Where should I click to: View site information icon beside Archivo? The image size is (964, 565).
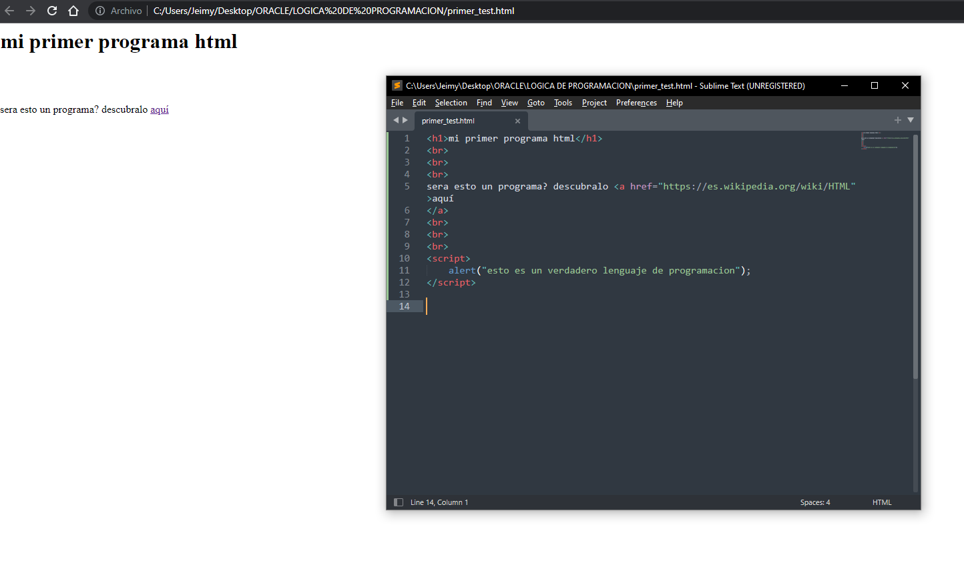tap(100, 11)
